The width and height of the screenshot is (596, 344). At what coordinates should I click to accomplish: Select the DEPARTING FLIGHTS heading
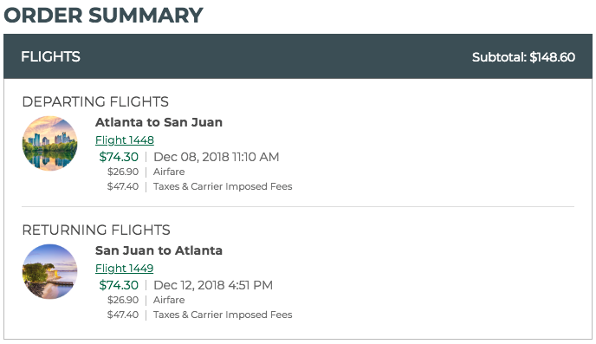[x=95, y=101]
